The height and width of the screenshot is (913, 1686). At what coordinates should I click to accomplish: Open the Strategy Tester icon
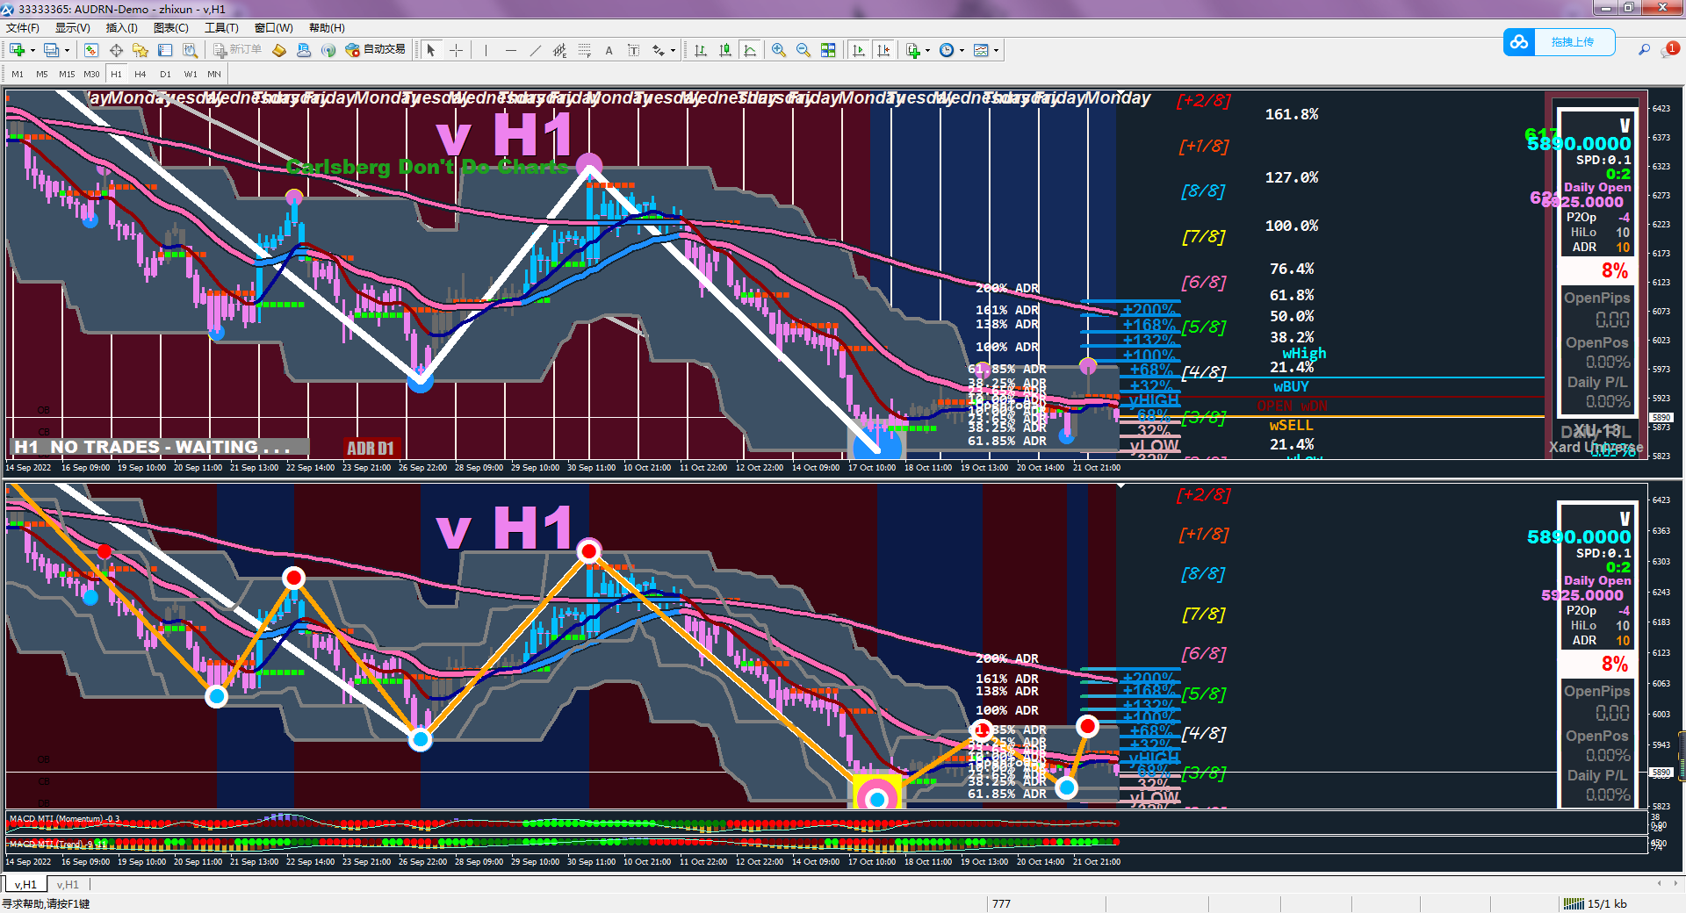click(190, 50)
